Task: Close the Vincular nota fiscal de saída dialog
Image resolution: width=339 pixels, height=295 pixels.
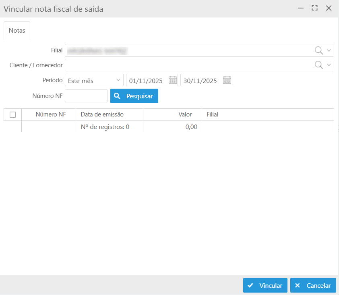Action: [329, 8]
